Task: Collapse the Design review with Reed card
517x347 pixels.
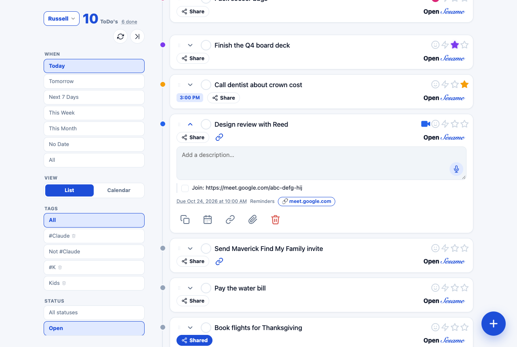Action: [x=190, y=124]
